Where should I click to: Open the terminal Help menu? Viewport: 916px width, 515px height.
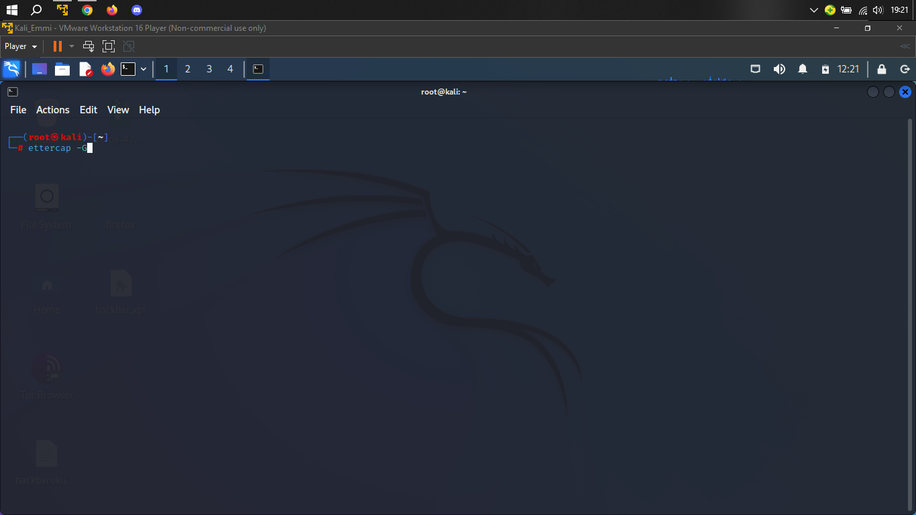click(150, 110)
